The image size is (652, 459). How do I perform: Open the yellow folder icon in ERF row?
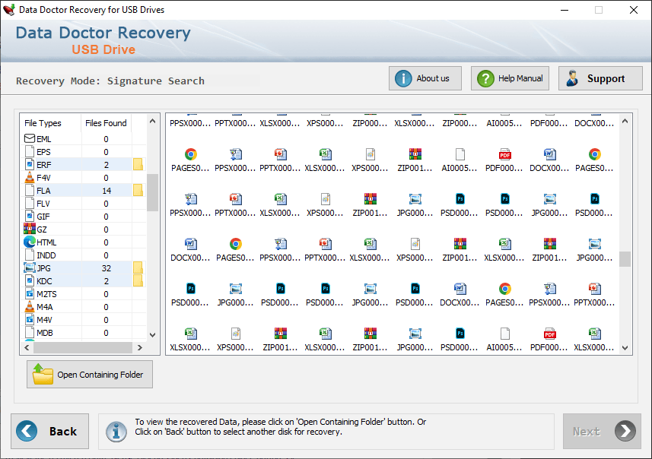[x=138, y=164]
